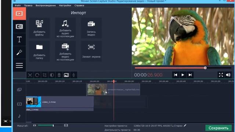Jump to next frame

pyautogui.click(x=190, y=75)
